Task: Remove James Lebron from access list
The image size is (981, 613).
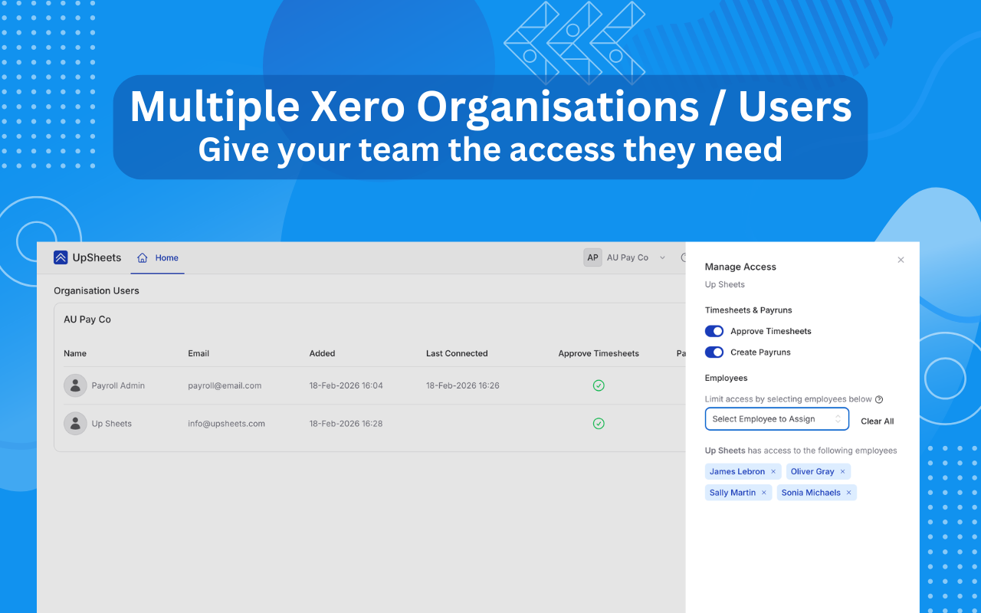Action: coord(773,472)
